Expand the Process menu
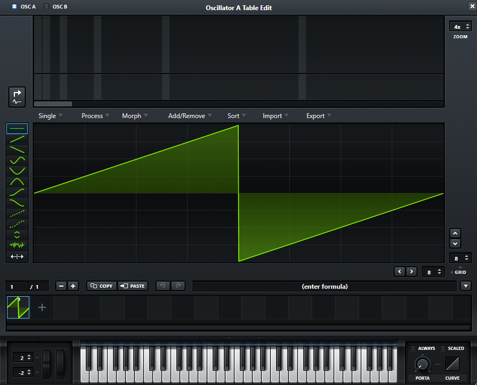 95,116
